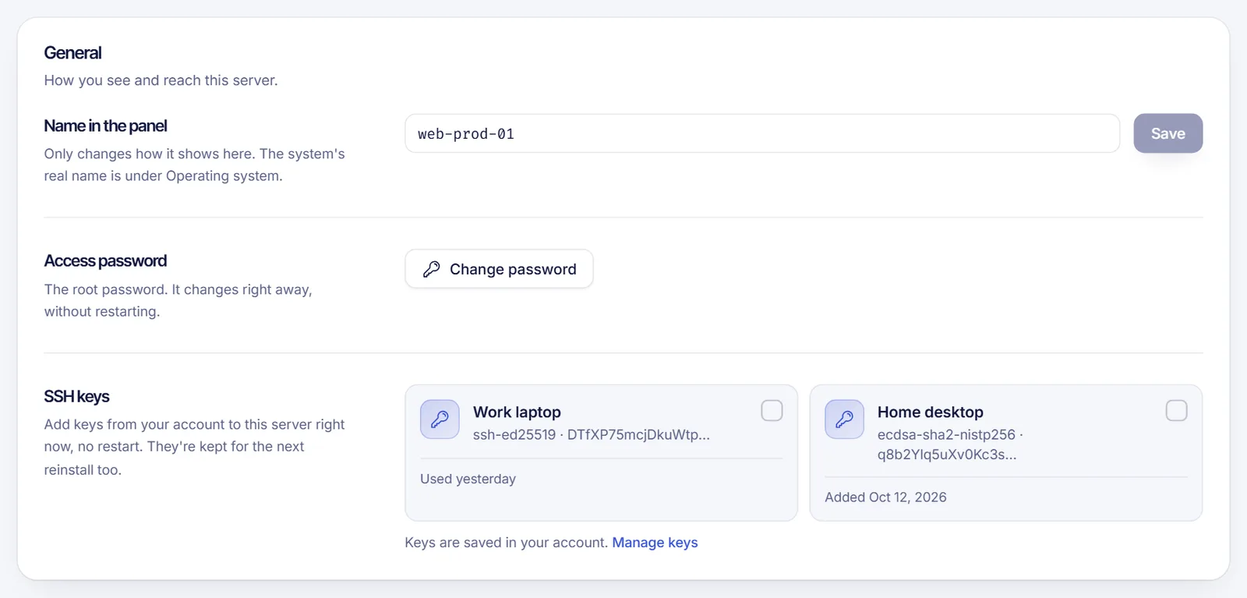Click the key icon on Home desktop card
This screenshot has width=1247, height=598.
tap(844, 419)
